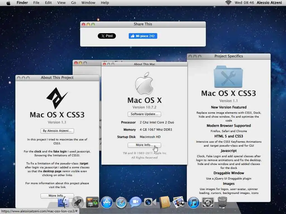Open FaceTime camera icon in dock
286x214 pixels.
[x=150, y=202]
